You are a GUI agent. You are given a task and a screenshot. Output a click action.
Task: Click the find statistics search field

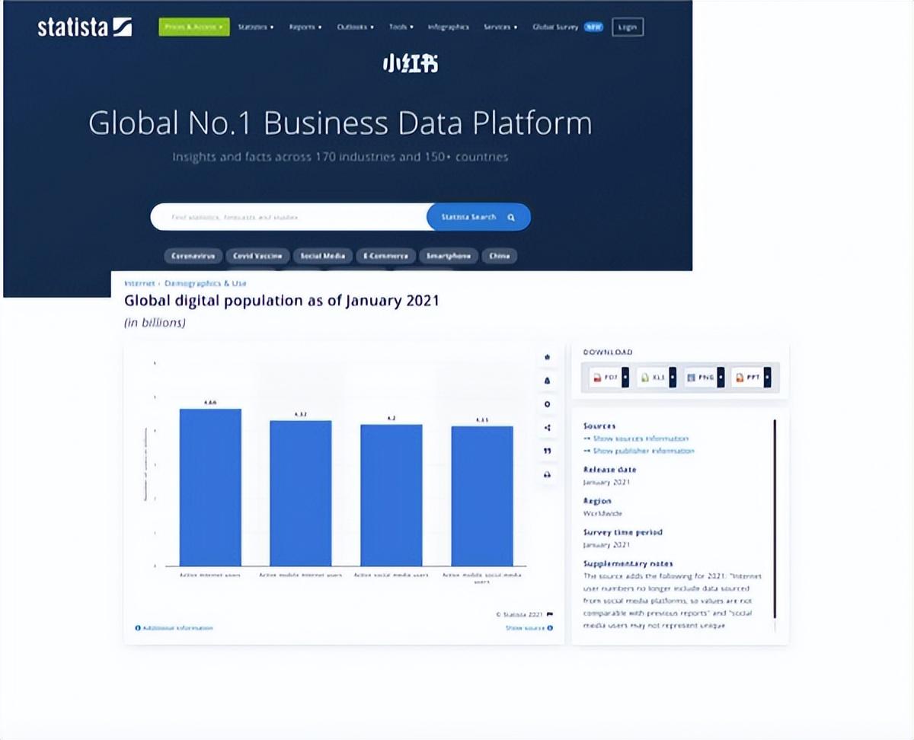point(289,217)
